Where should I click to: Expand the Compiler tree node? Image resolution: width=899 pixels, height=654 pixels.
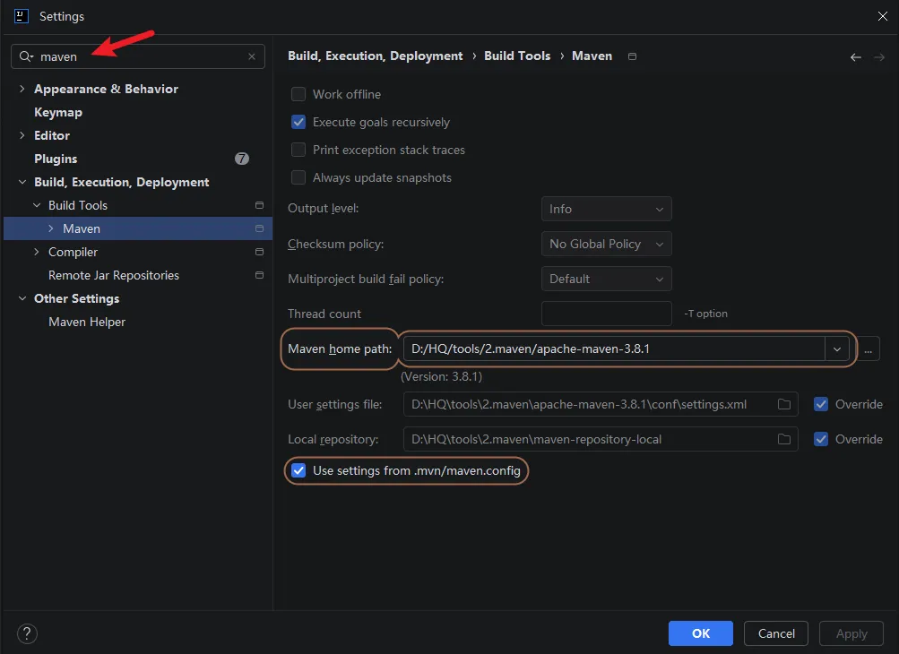pyautogui.click(x=37, y=253)
